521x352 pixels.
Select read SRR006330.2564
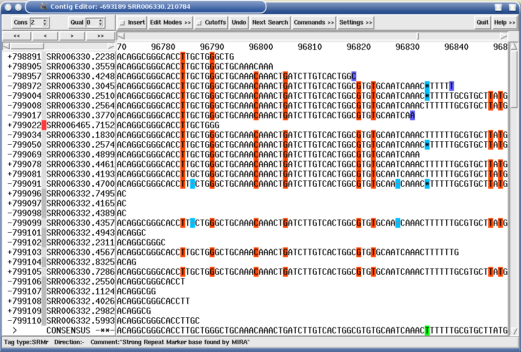coord(81,106)
